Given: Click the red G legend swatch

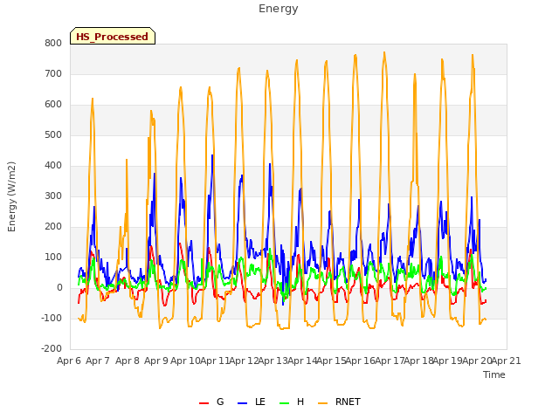Looking at the screenshot, I should pos(204,403).
